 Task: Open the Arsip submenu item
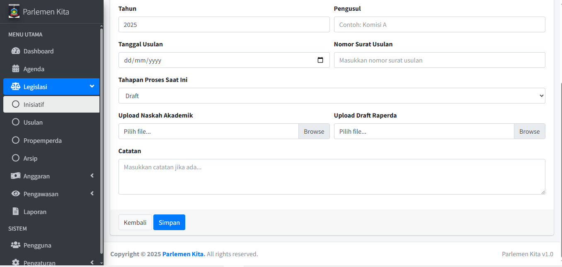pos(30,159)
